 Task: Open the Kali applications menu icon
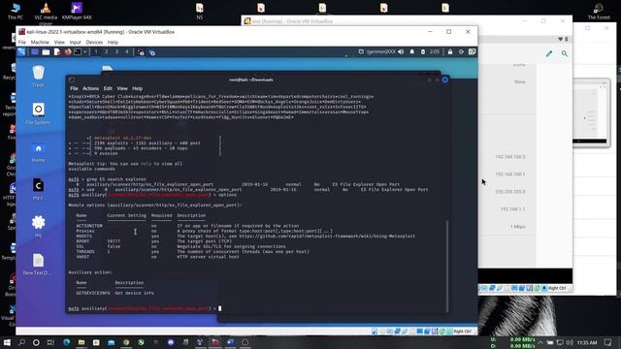(x=21, y=51)
